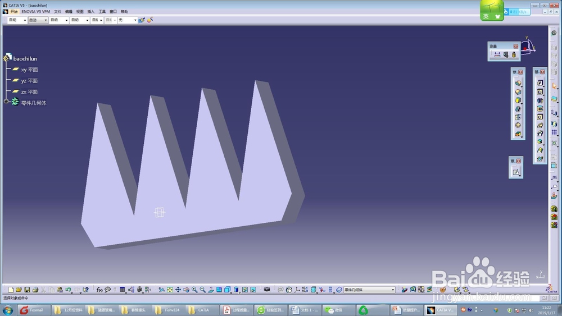Click the Create Multi-View icon

pyautogui.click(x=219, y=290)
